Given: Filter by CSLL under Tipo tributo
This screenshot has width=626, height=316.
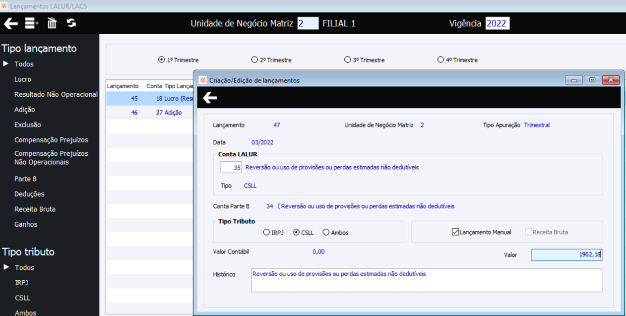Looking at the screenshot, I should click(x=22, y=298).
